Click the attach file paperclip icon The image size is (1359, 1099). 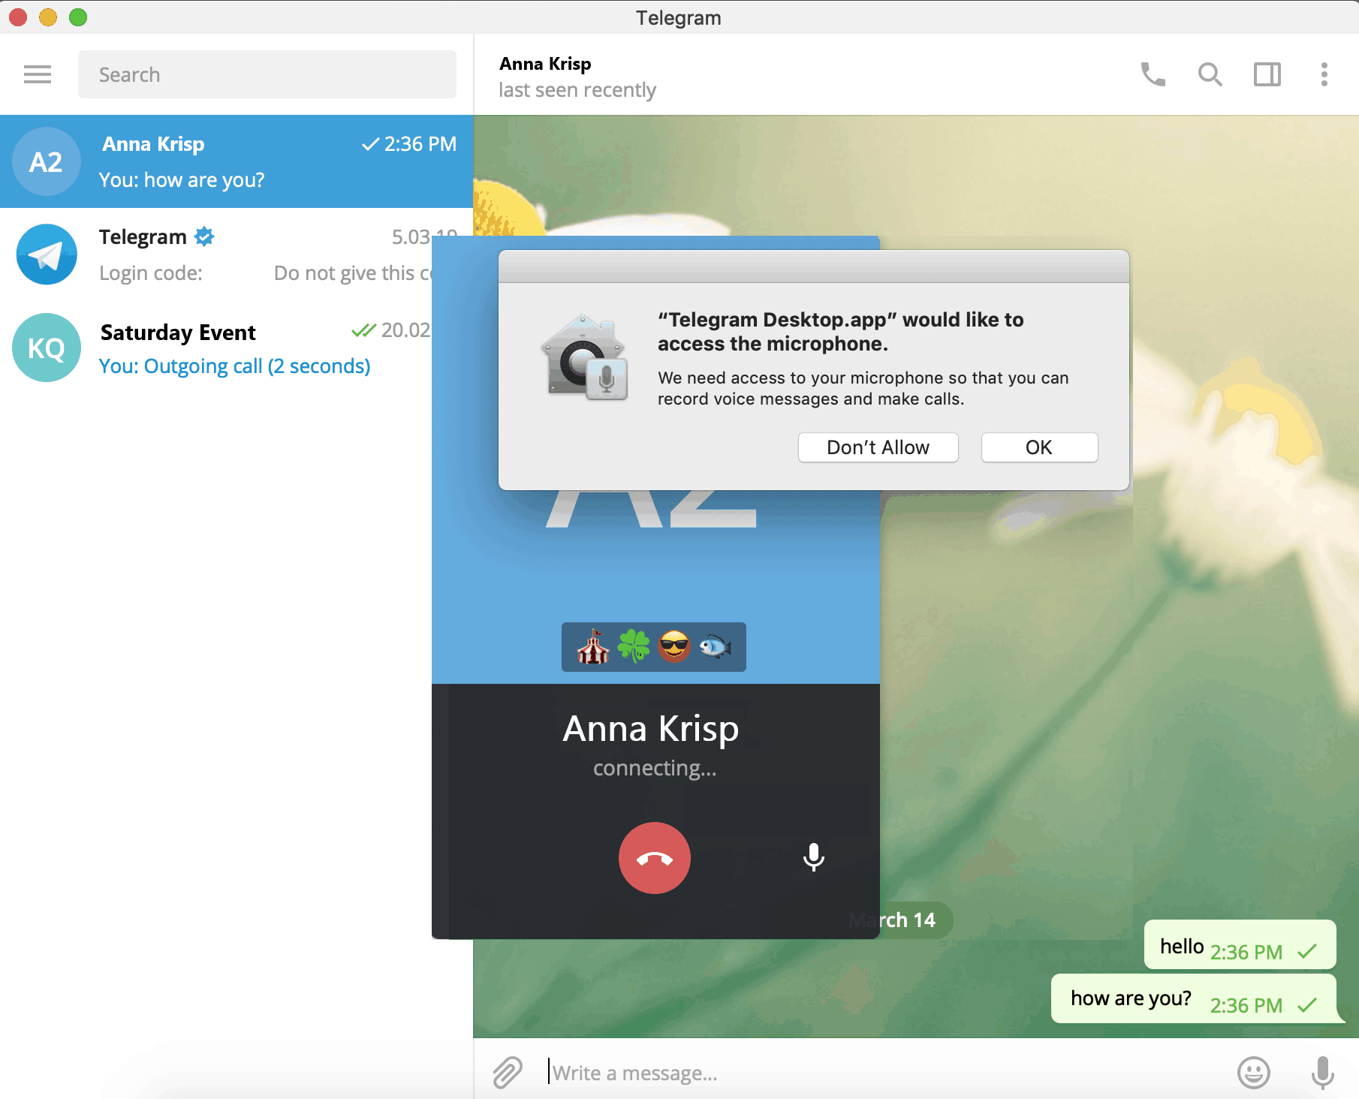pos(508,1072)
